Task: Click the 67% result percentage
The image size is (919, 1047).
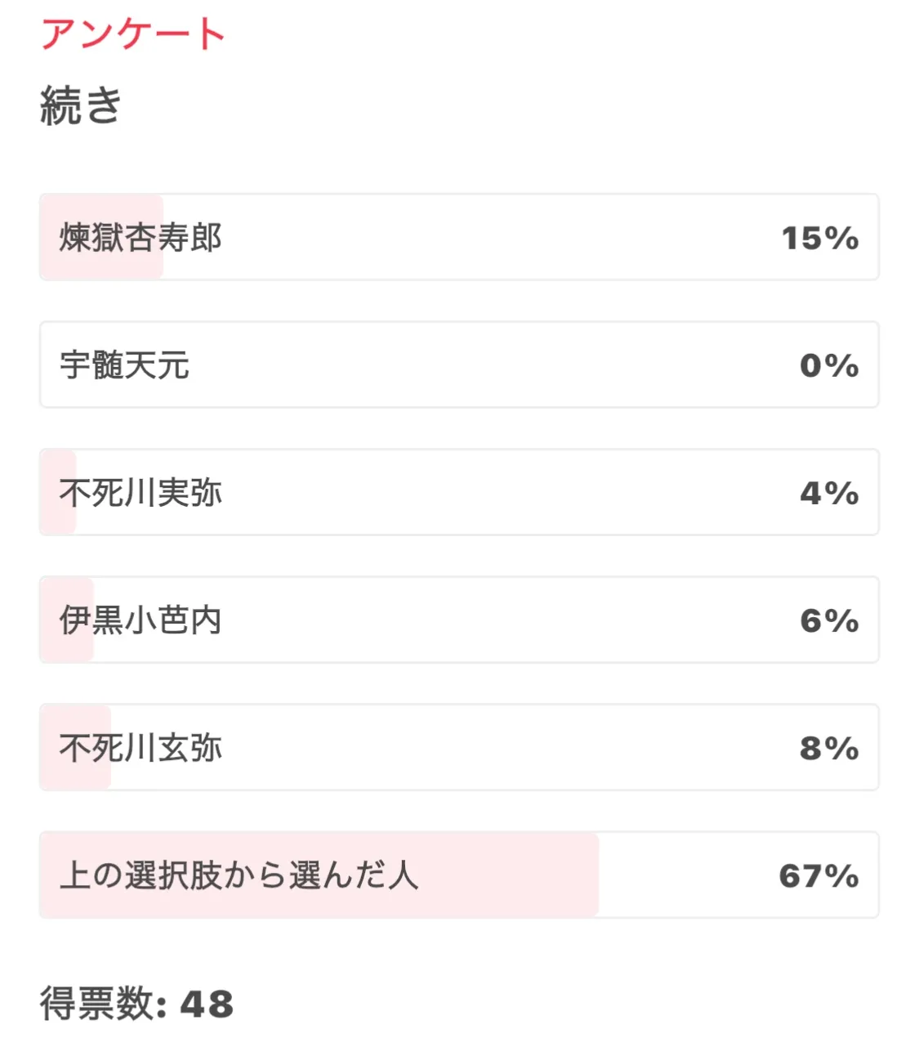Action: (819, 876)
